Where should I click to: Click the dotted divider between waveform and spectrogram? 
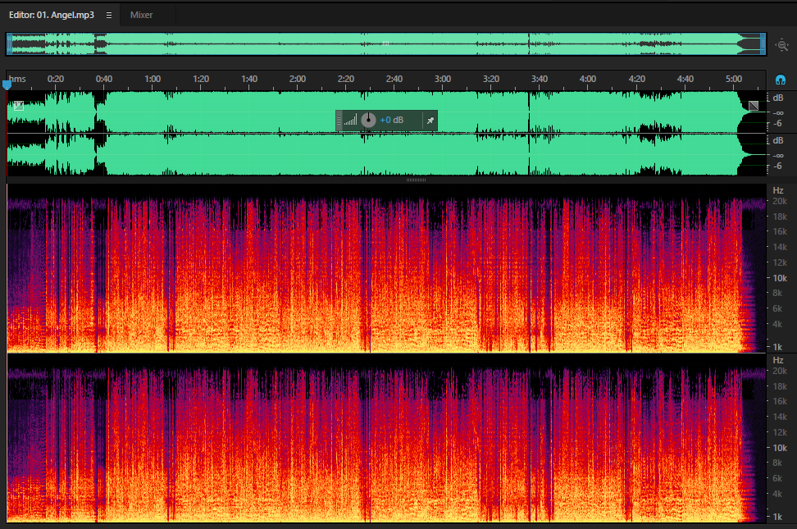pyautogui.click(x=417, y=180)
